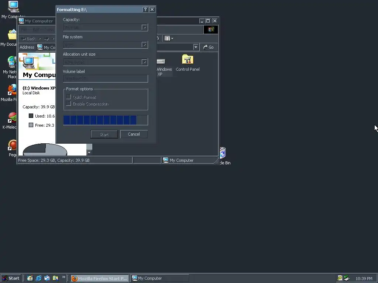Click the safely remove hardware tray icon
The image size is (378, 283).
coord(347,278)
